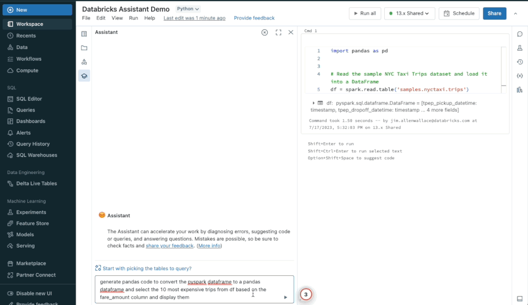Toggle Disable new UI switch
Viewport: 528px width, 305px height.
[11, 293]
